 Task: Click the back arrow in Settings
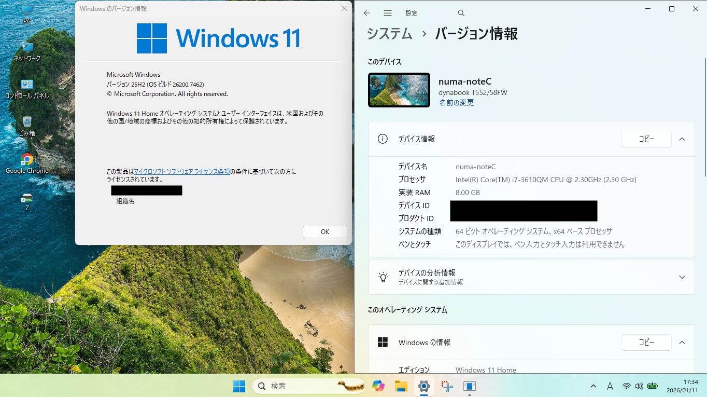pyautogui.click(x=367, y=13)
